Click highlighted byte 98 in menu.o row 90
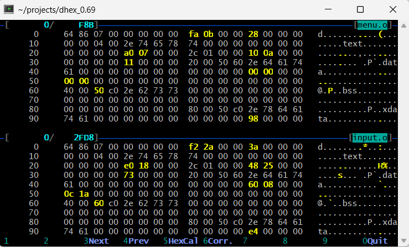Viewport: 409px width, 247px height. pyautogui.click(x=253, y=119)
